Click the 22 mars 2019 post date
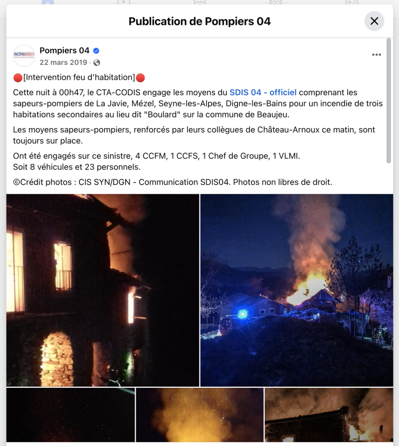399x446 pixels. click(x=63, y=62)
